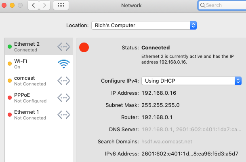Click the Location dropdown blue arrows

point(193,26)
